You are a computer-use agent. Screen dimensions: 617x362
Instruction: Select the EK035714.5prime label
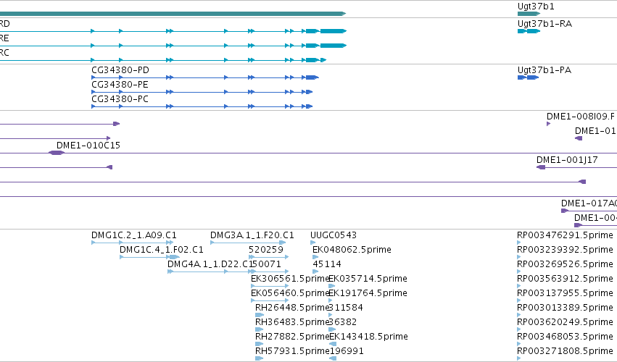[368, 279]
